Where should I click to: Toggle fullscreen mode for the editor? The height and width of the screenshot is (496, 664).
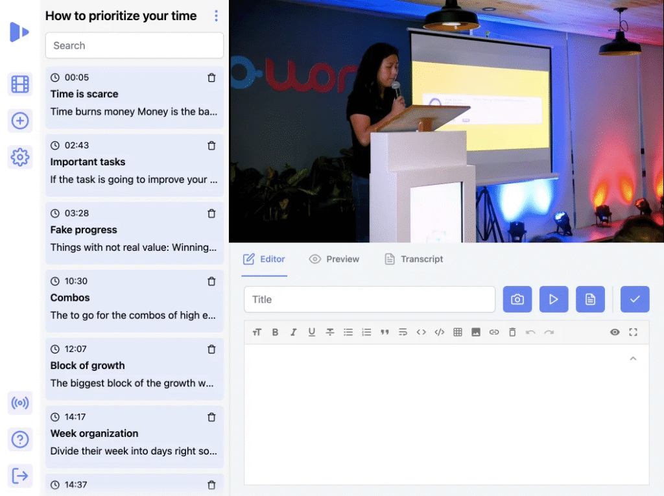[x=633, y=332]
